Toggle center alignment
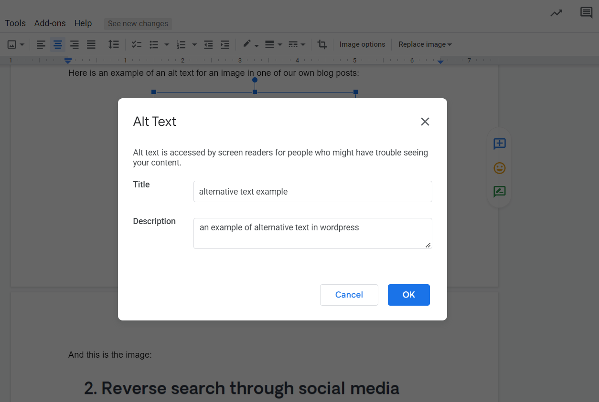Screen dimensions: 599x402 58,44
